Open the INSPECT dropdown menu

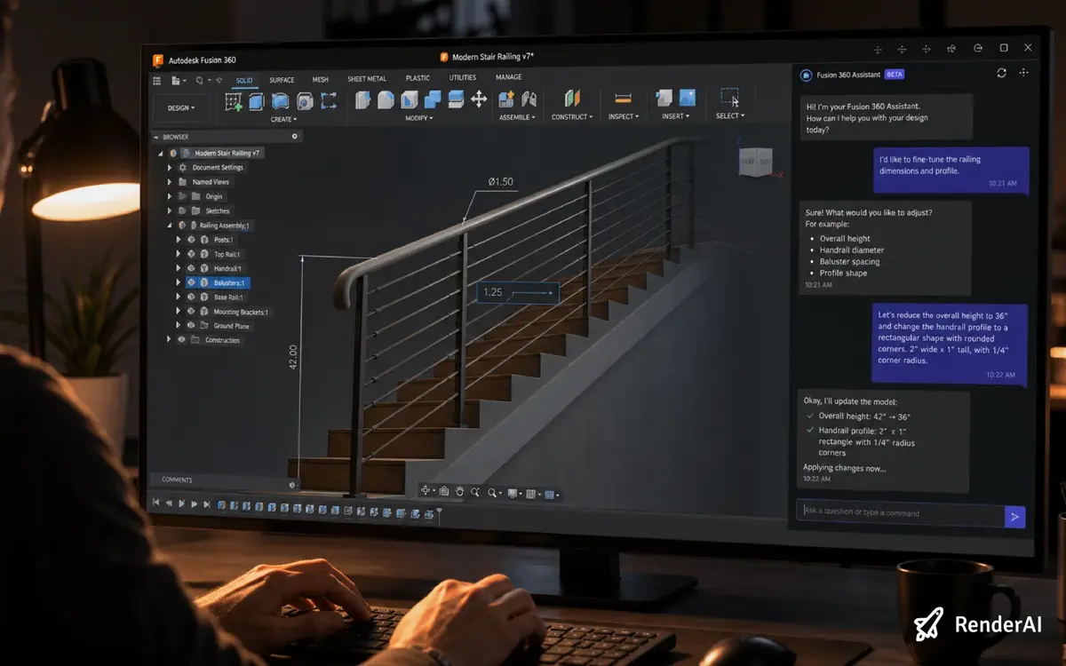click(624, 116)
